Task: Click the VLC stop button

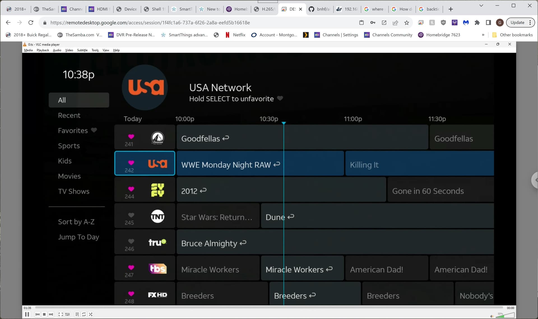Action: 44,314
